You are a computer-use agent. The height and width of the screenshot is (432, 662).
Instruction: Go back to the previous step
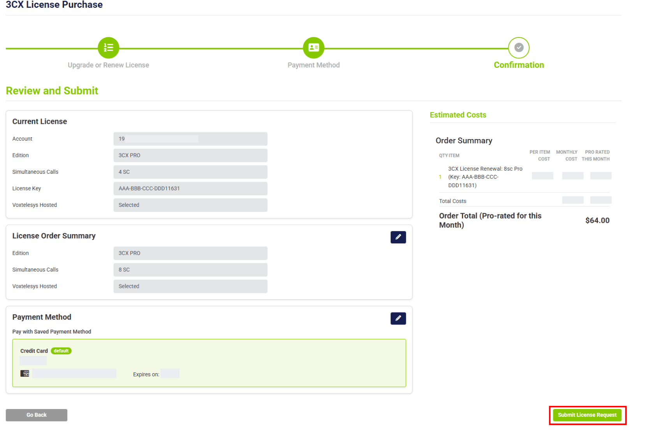tap(37, 415)
